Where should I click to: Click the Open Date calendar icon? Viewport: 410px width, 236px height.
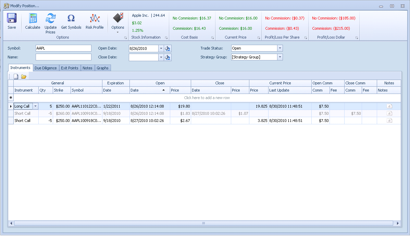[167, 48]
